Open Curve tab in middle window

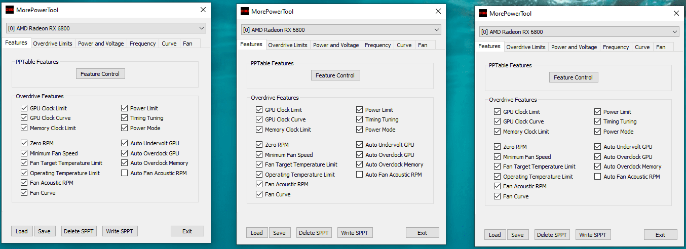tap(404, 45)
